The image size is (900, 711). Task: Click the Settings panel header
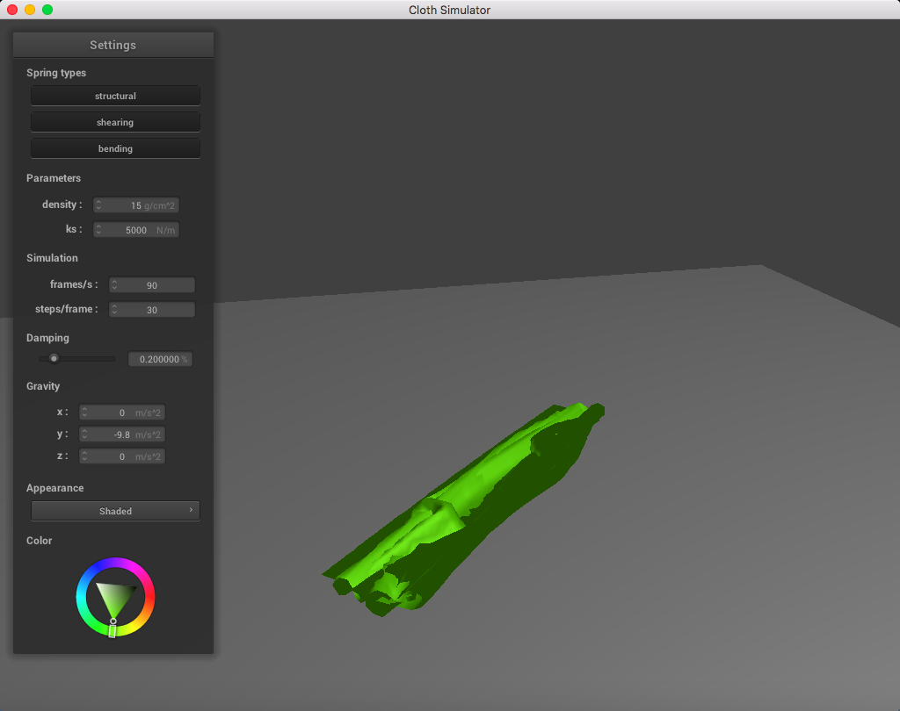coord(113,45)
